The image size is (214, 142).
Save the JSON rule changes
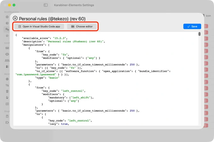tap(192, 27)
